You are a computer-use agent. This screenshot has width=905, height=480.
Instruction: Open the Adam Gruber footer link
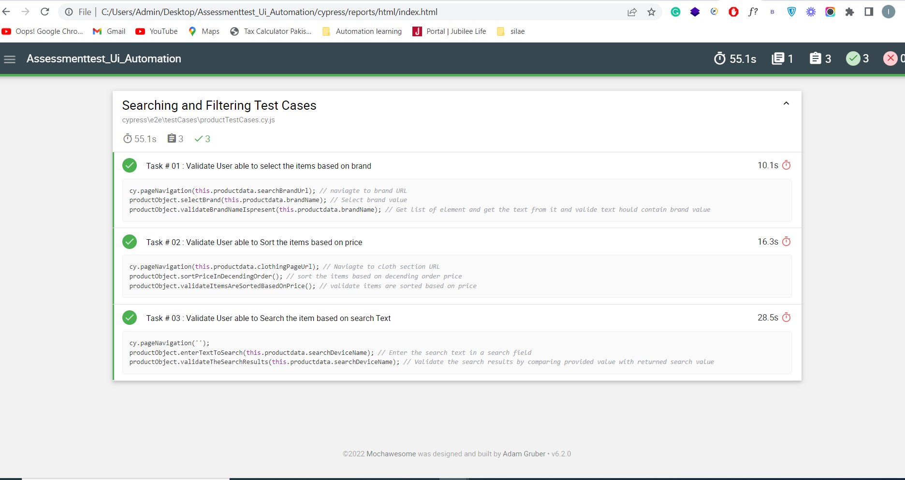[524, 454]
